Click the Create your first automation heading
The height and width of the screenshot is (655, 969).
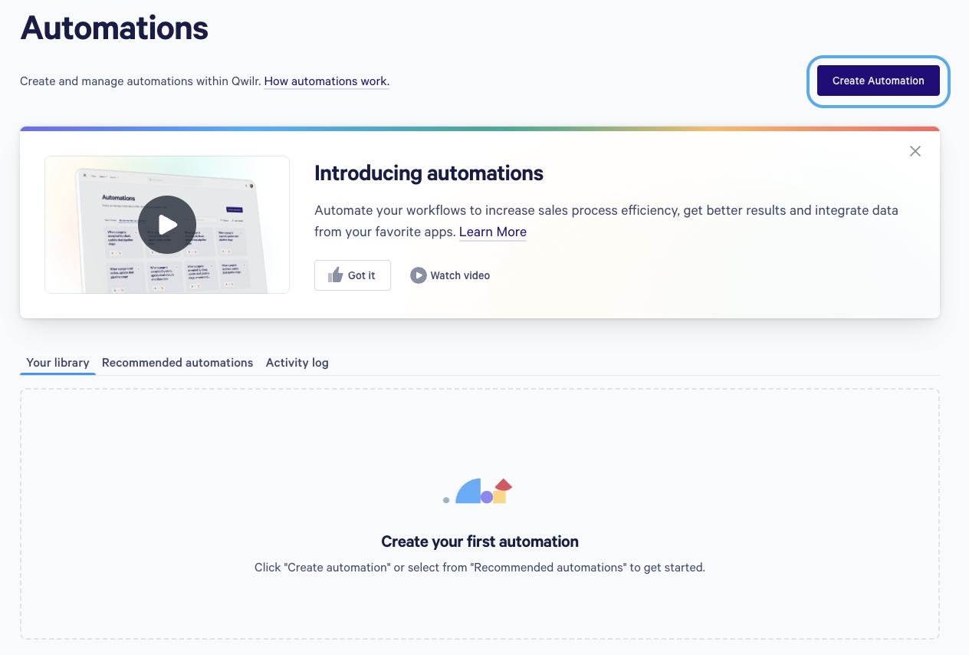[x=480, y=541]
